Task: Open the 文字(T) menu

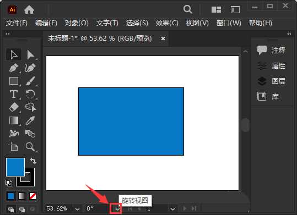Action: (x=107, y=23)
